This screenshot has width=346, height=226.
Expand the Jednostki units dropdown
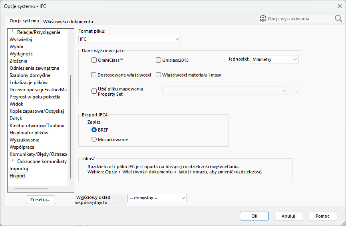pyautogui.click(x=274, y=59)
